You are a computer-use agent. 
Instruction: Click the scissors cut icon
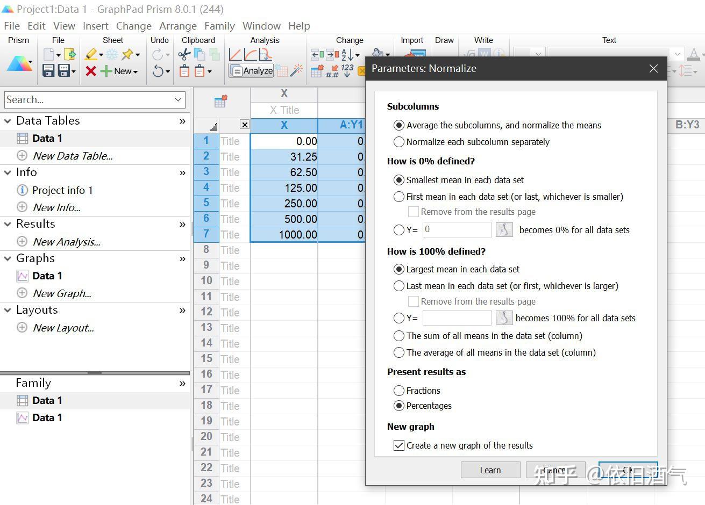click(x=184, y=54)
